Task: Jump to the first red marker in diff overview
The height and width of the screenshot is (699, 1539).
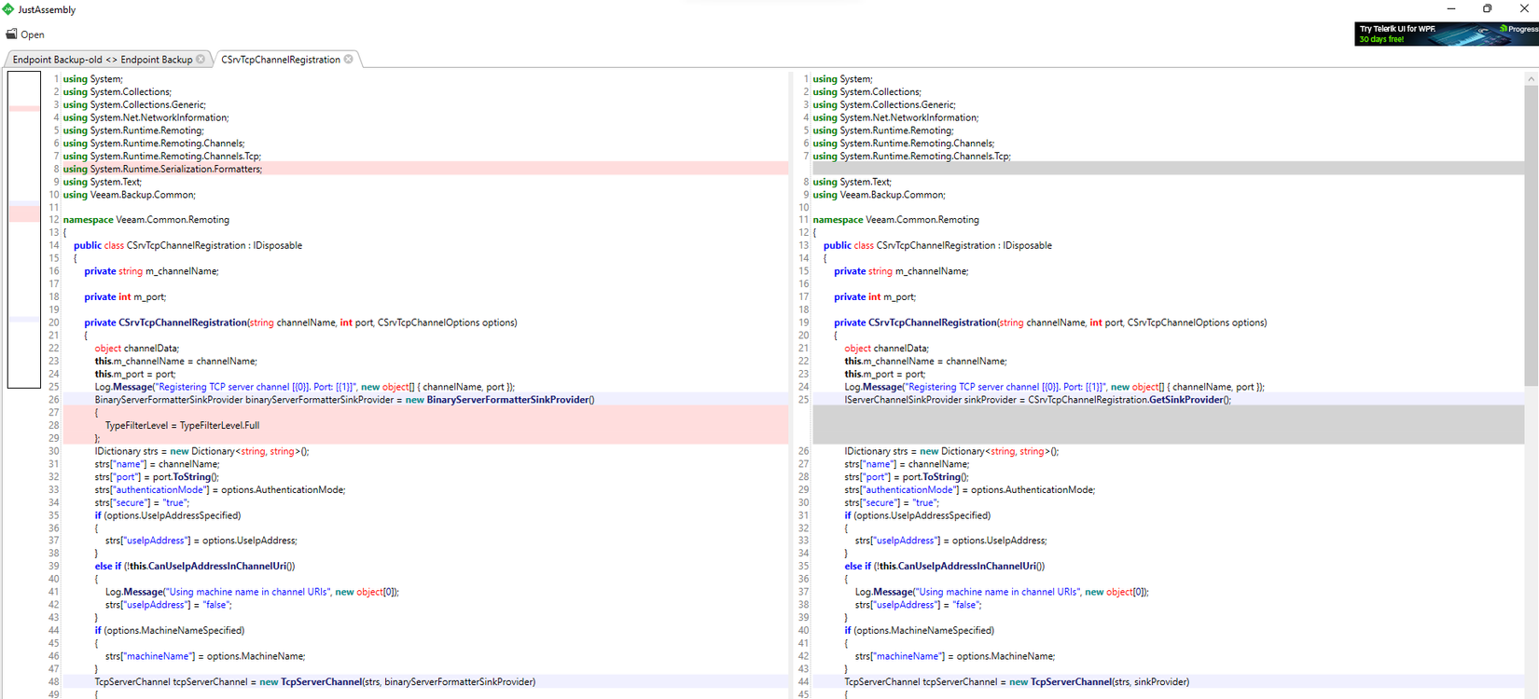Action: (24, 108)
